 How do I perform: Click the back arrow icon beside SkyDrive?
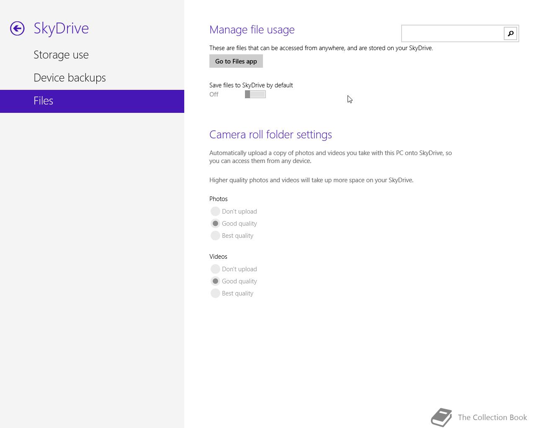coord(17,28)
